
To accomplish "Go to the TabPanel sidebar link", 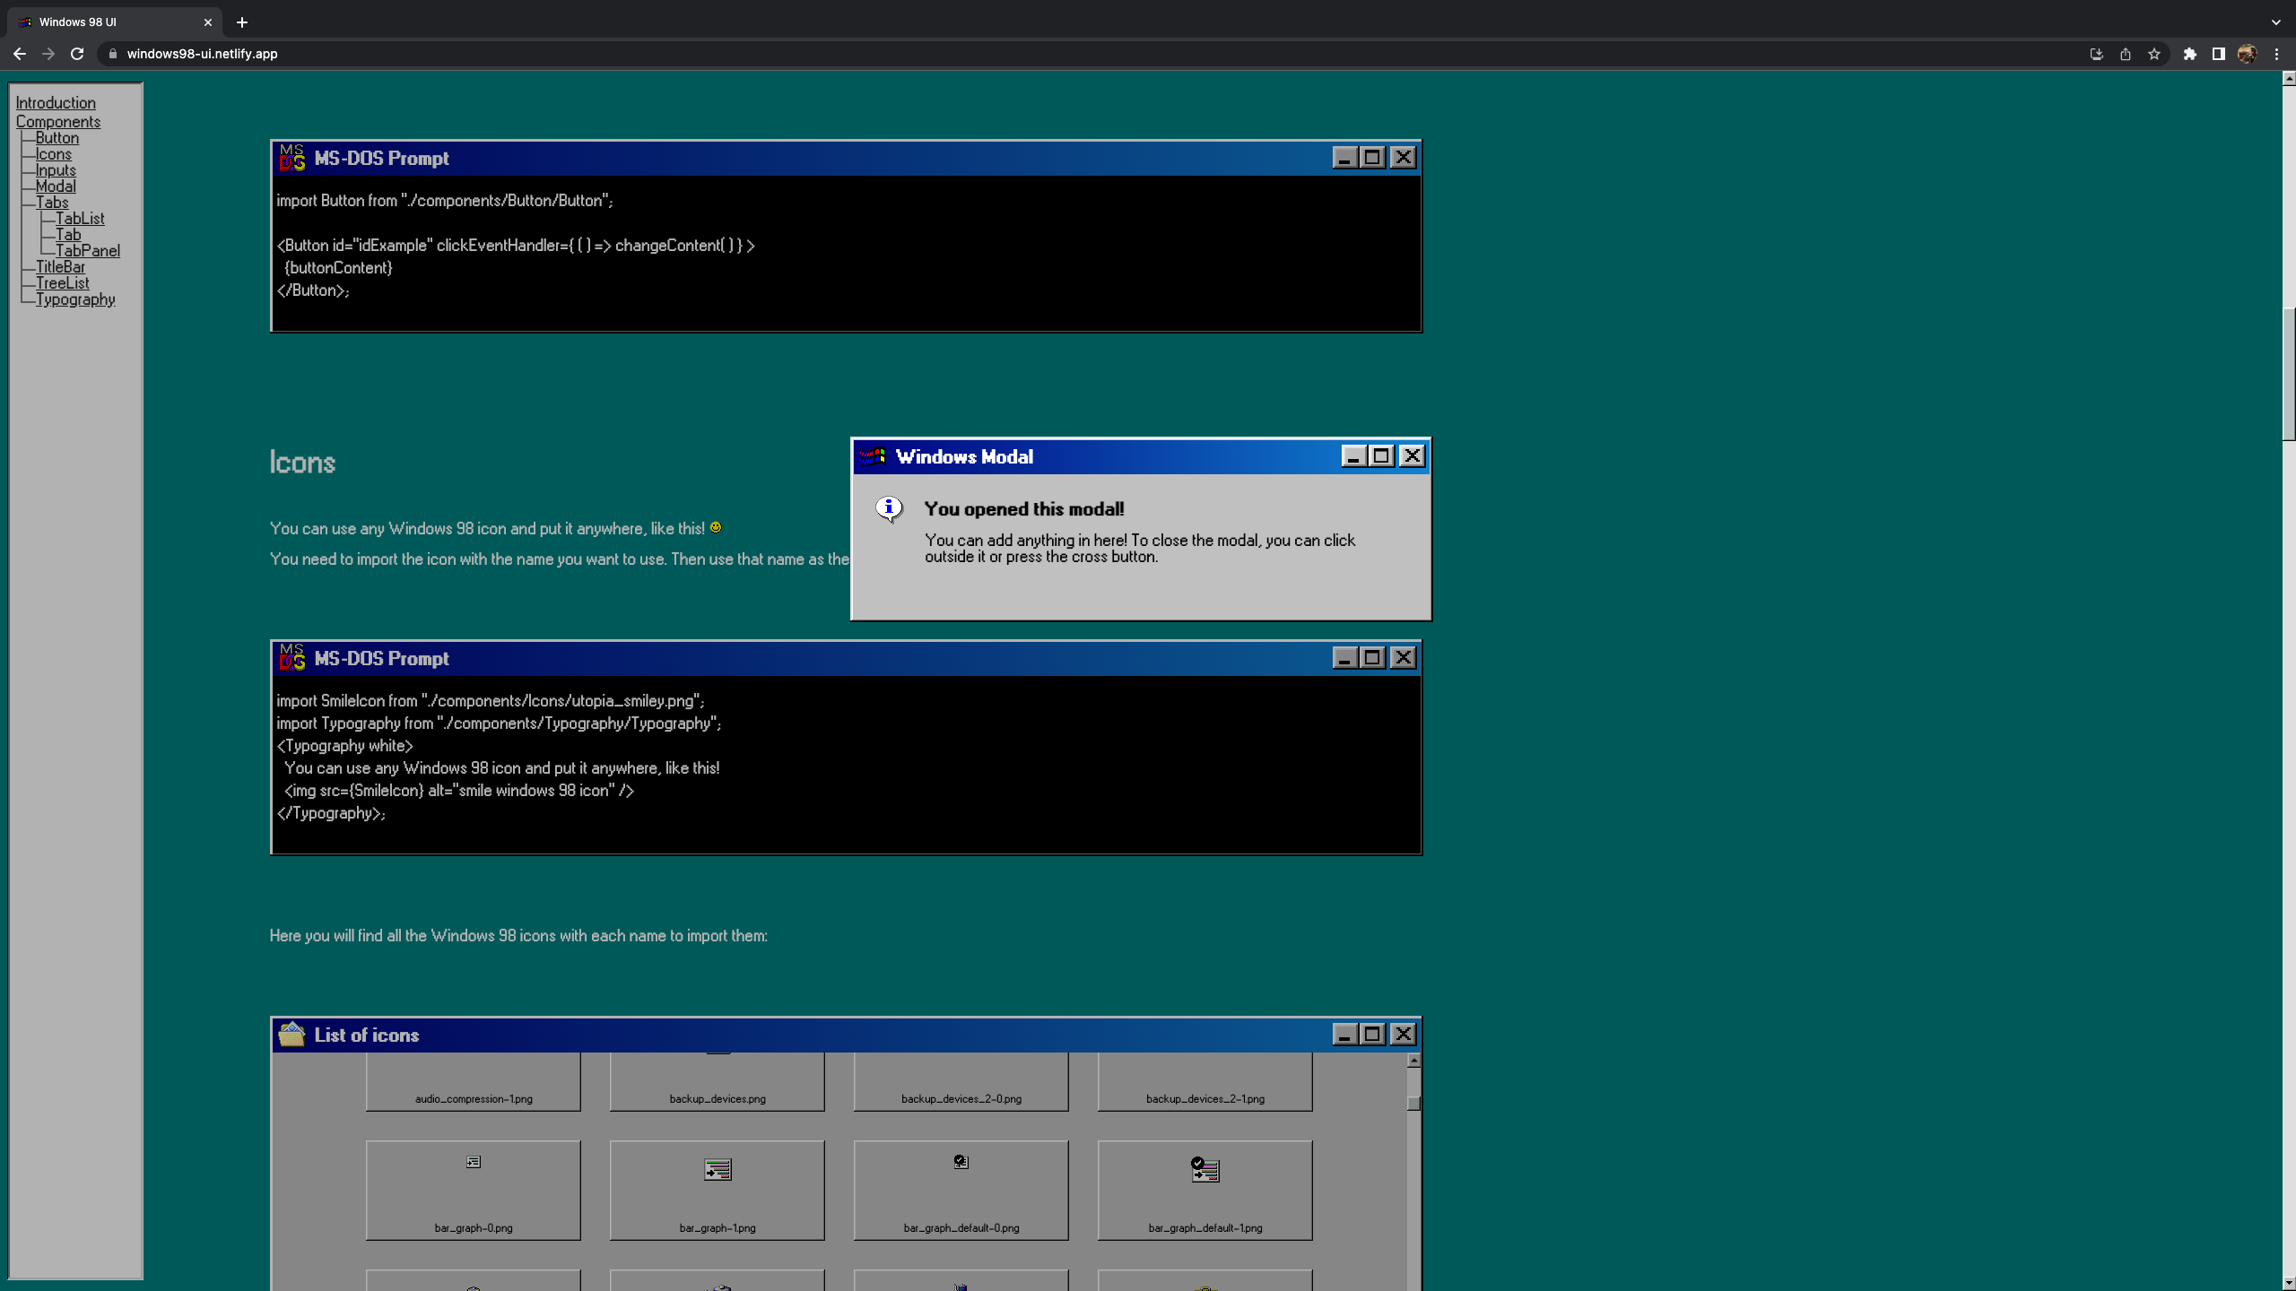I will click(x=87, y=251).
